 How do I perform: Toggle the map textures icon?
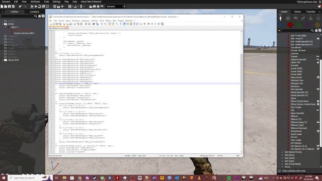coord(94,7)
